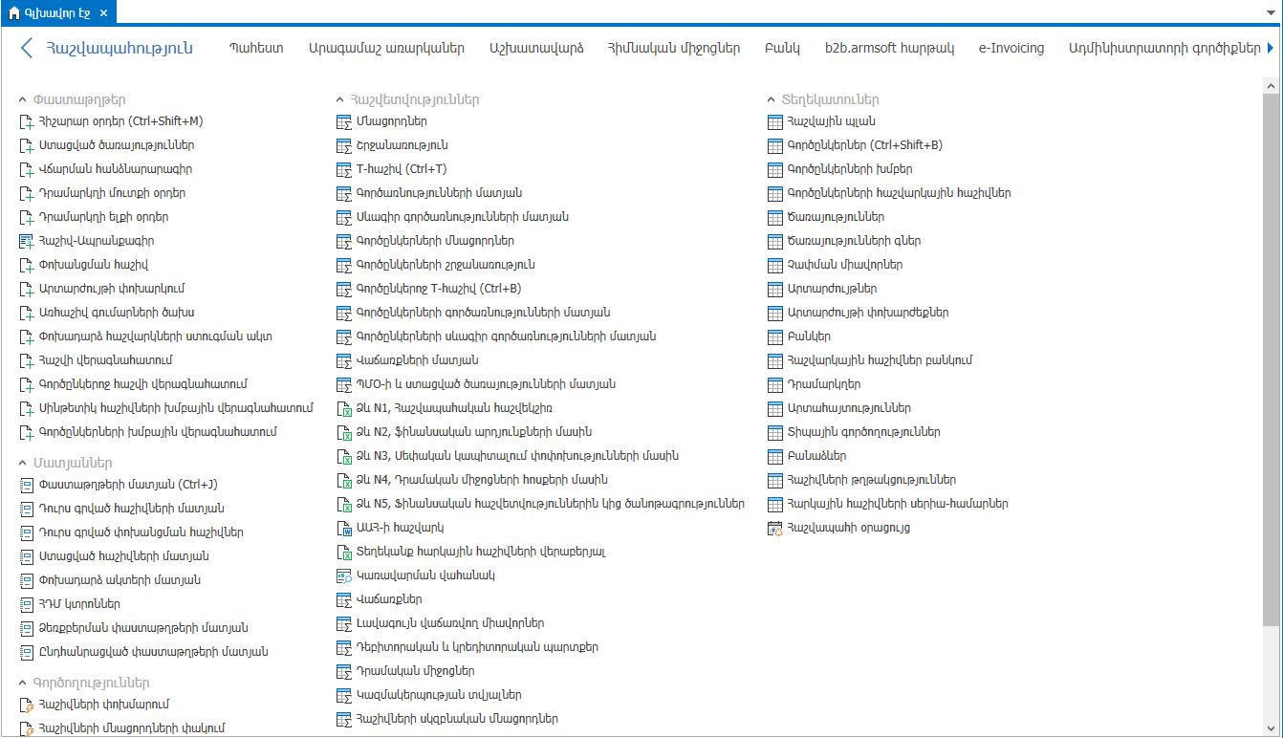Viewport: 1283px width, 738px height.
Task: Click Excel icon of Ձև N1, Հաշվապահական հաշվեկշիռ
Action: tap(344, 409)
